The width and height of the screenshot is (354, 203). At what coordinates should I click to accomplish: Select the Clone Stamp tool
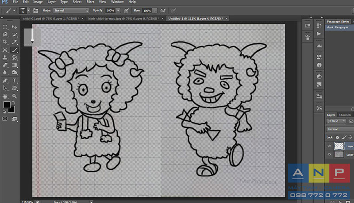[x=5, y=57]
